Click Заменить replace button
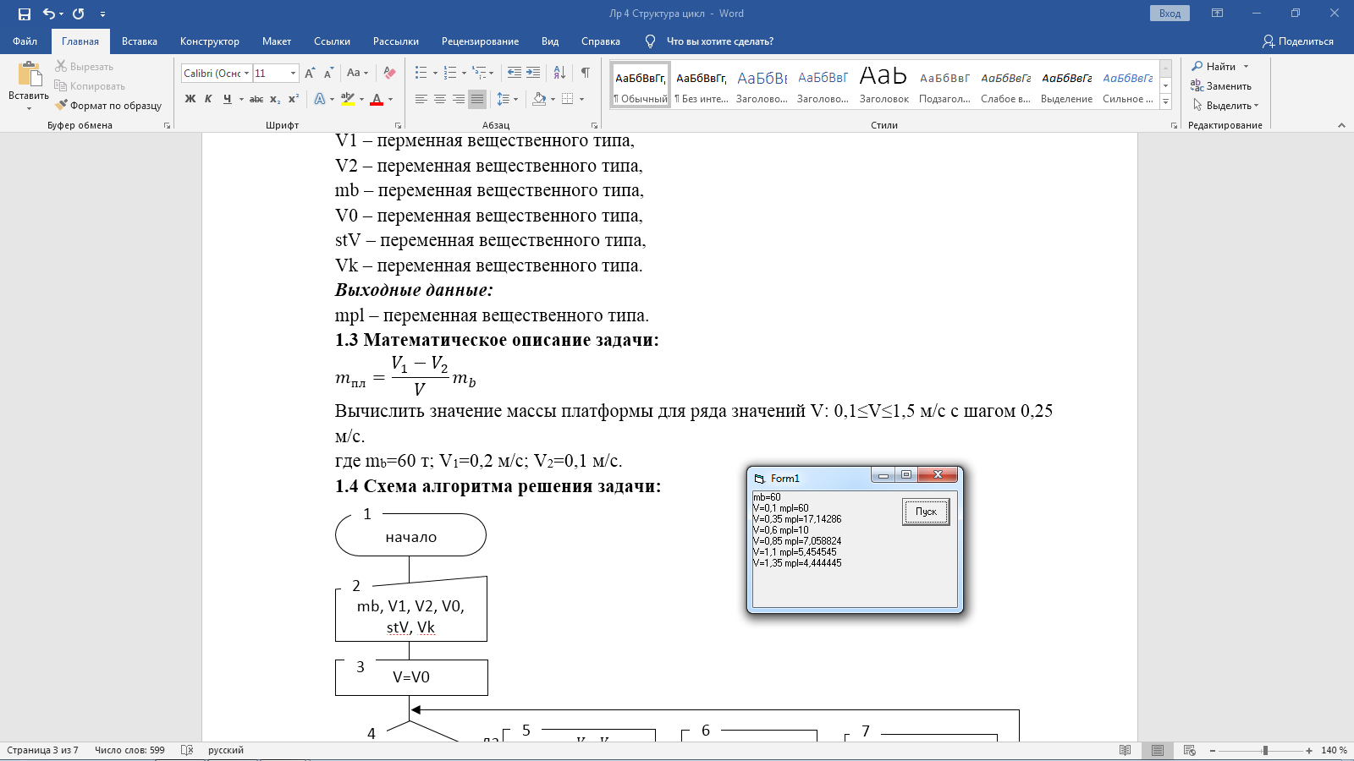 [x=1221, y=85]
